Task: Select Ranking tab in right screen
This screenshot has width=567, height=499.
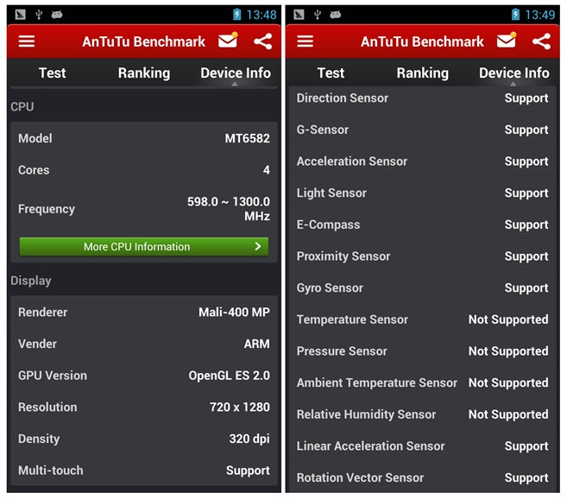Action: pos(422,73)
